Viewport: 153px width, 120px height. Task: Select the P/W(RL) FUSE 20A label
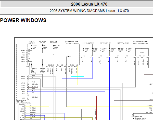pyautogui.click(x=122, y=50)
